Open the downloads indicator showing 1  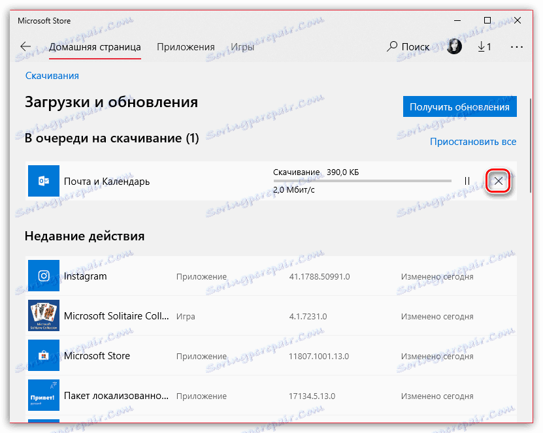(x=484, y=46)
